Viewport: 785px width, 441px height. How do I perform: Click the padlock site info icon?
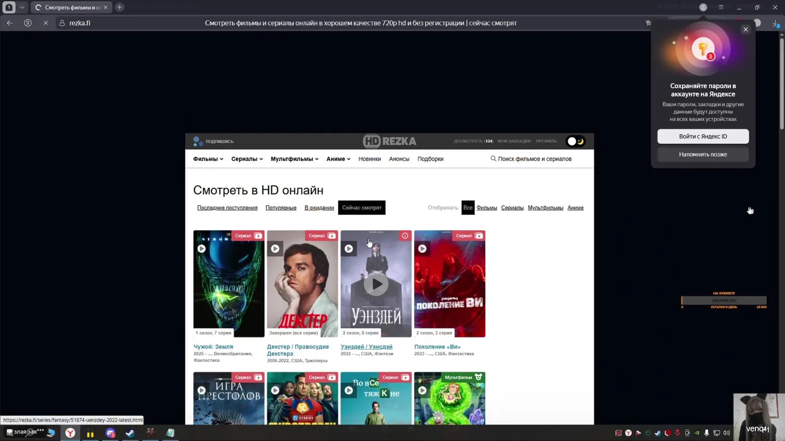(62, 23)
